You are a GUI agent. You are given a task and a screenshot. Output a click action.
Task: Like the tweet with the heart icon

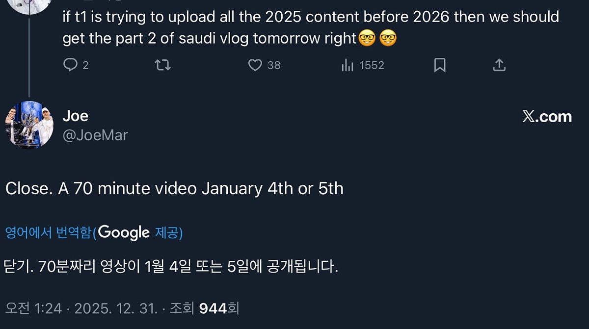click(x=255, y=65)
